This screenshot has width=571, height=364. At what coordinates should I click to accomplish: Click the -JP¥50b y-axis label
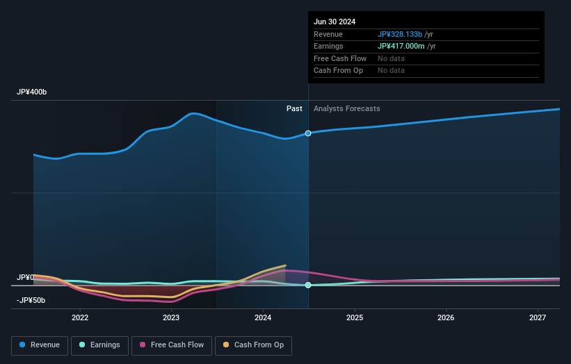click(31, 300)
